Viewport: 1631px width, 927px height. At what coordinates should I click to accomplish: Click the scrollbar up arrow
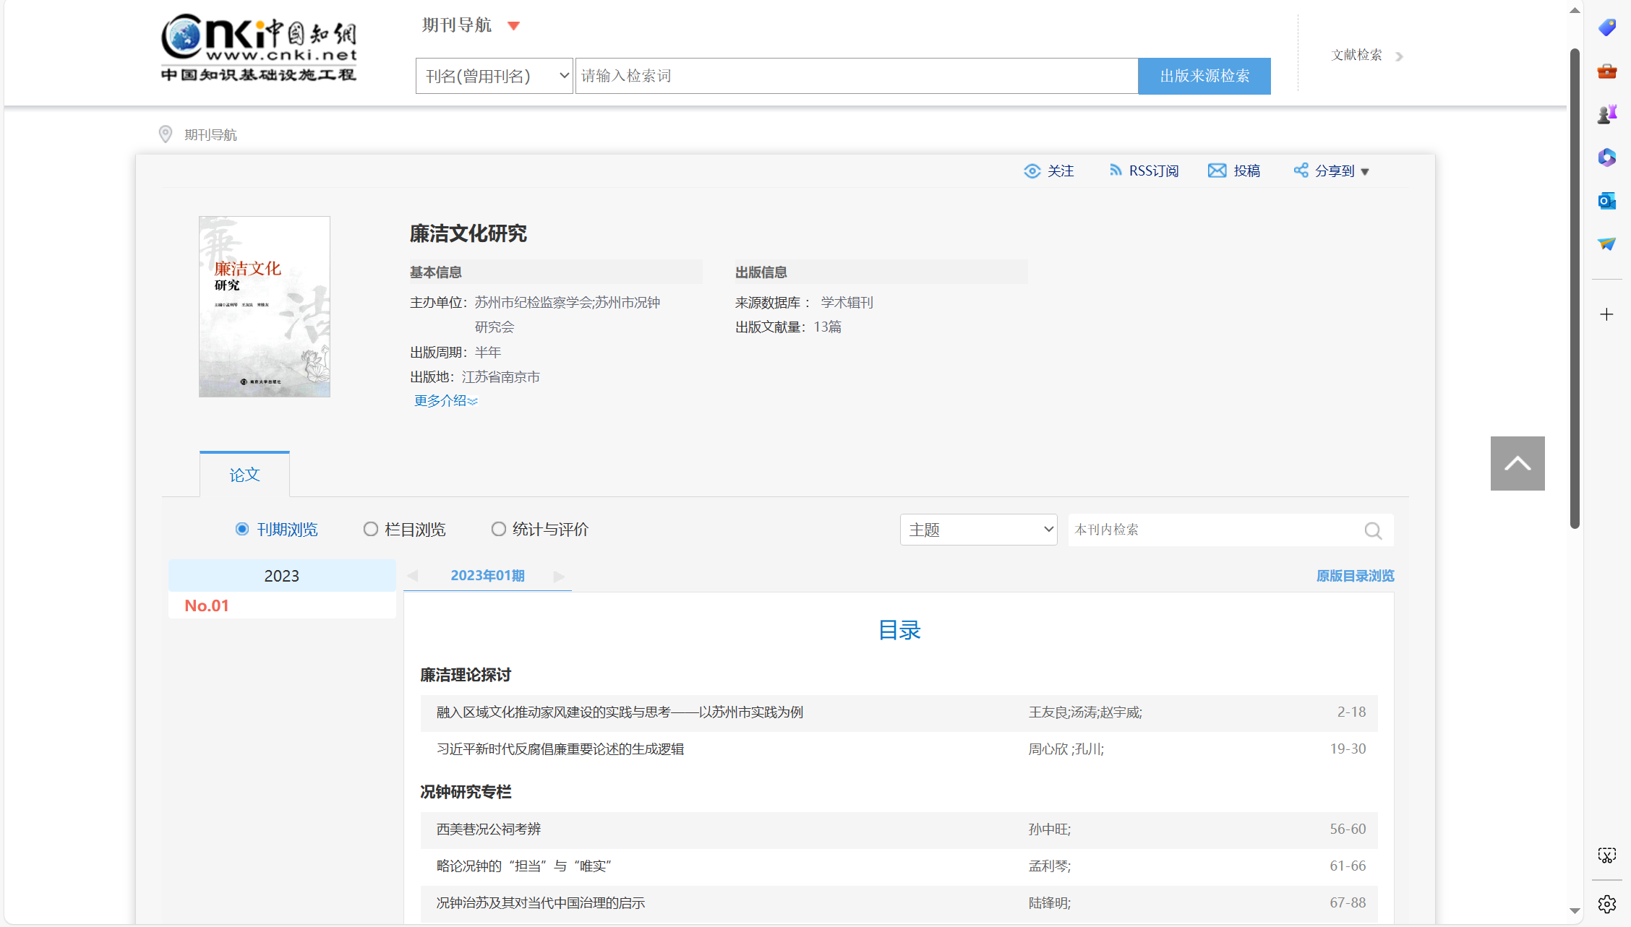point(1575,10)
